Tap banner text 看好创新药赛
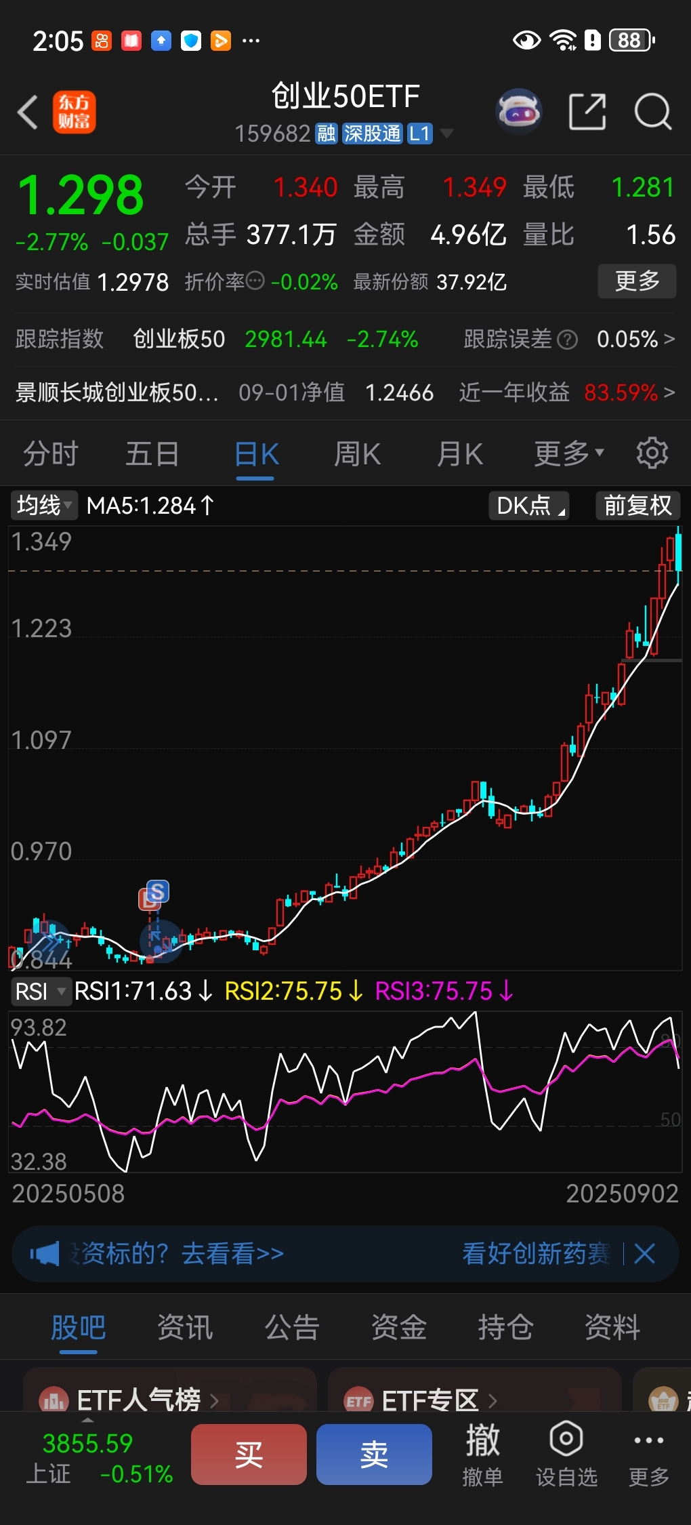Image resolution: width=691 pixels, height=1525 pixels. (x=536, y=1254)
